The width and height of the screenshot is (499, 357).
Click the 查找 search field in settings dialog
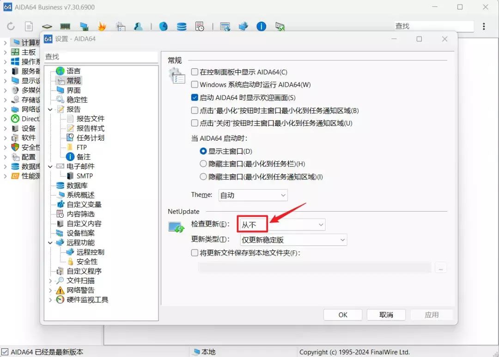tap(101, 57)
